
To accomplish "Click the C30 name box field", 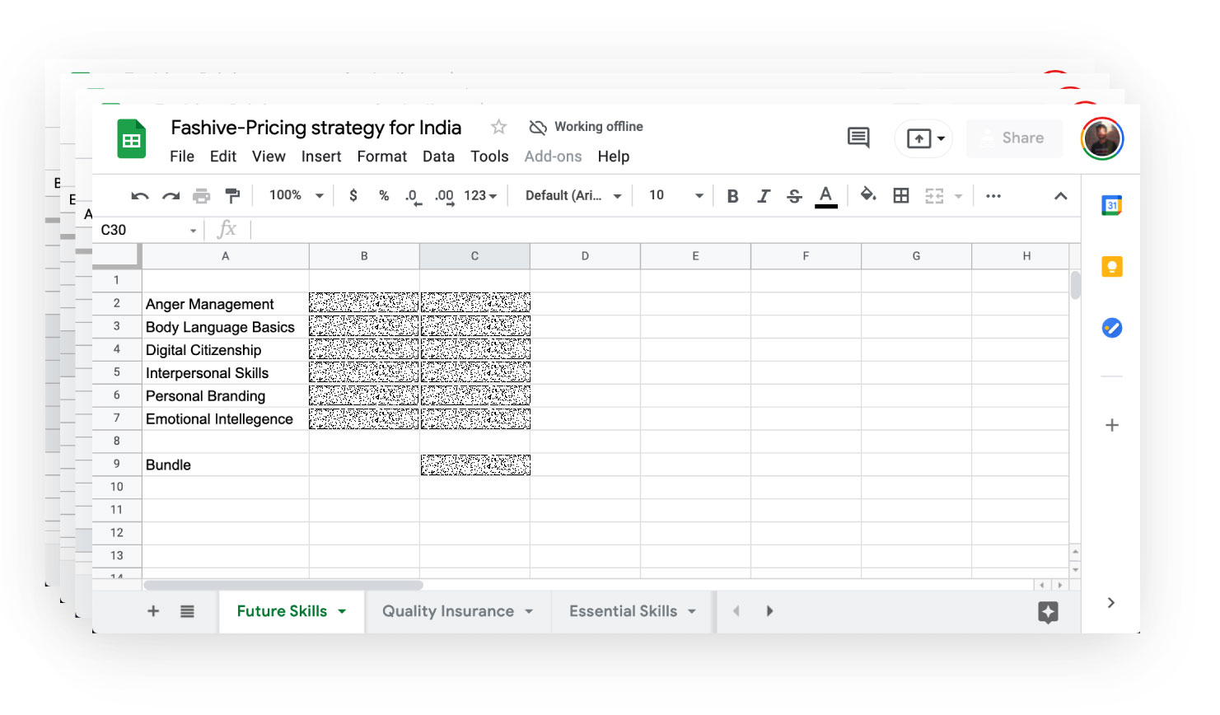I will pos(140,230).
